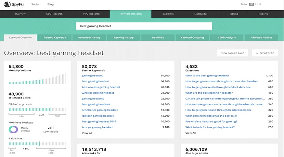This screenshot has height=157, width=284.
Task: Click the PDF icon in Export PDF
Action: [x=257, y=53]
